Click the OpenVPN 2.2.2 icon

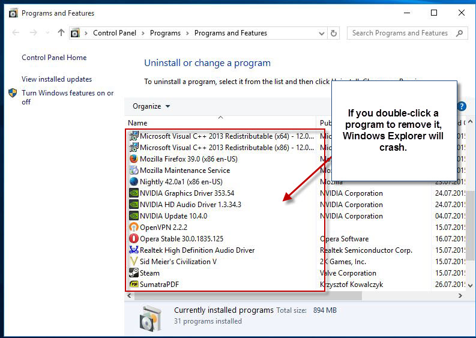pos(134,227)
